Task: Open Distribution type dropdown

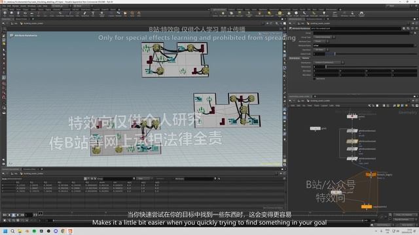Action: [329, 63]
